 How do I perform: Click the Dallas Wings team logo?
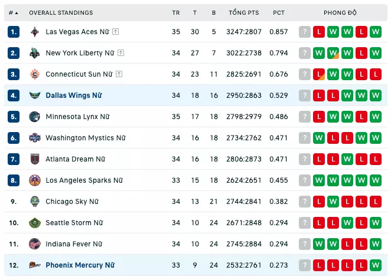pyautogui.click(x=35, y=95)
